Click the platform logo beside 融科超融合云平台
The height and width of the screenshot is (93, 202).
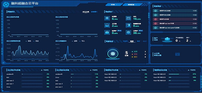pyautogui.click(x=6, y=4)
